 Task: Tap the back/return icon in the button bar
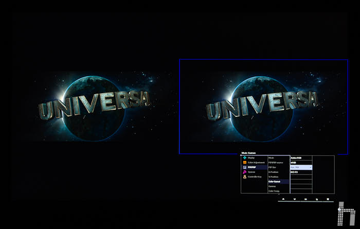pos(317,199)
